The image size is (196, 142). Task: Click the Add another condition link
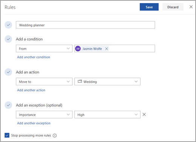tap(34, 57)
